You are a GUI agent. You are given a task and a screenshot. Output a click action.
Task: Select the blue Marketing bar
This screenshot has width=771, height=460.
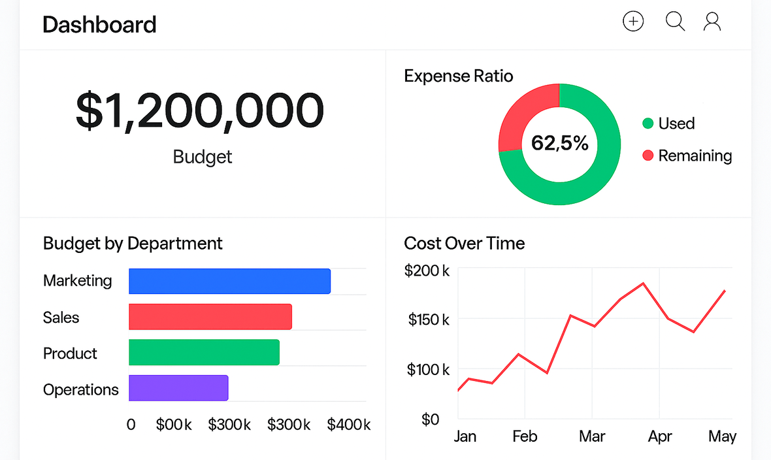pos(229,281)
